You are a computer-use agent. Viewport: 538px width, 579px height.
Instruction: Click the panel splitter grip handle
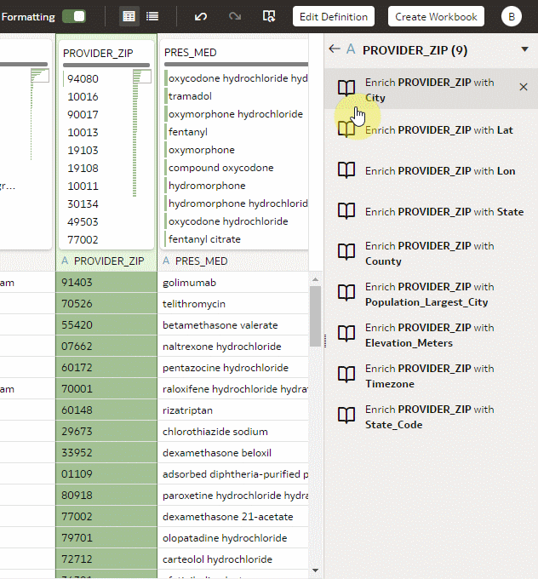tap(325, 341)
